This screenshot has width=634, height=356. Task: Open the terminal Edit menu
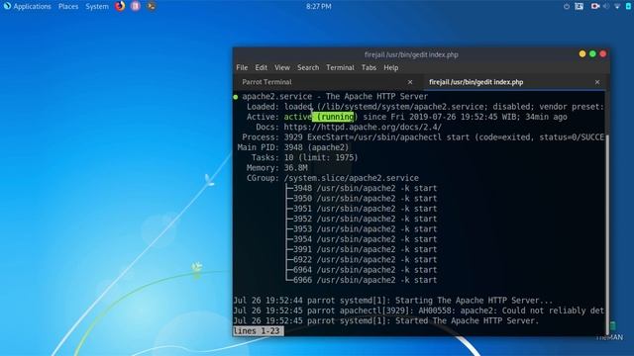(261, 67)
